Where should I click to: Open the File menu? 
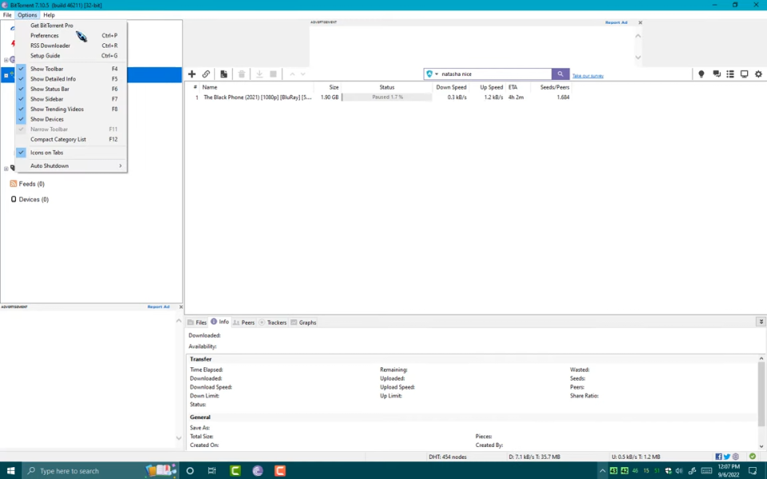point(7,15)
